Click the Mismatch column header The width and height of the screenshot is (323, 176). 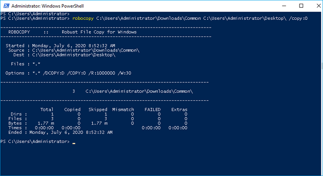pyautogui.click(x=123, y=109)
